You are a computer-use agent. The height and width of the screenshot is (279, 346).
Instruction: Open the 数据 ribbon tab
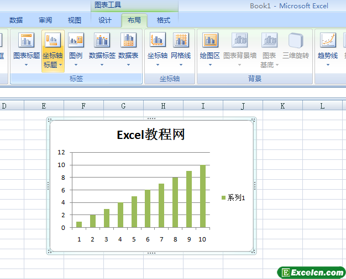coord(16,20)
